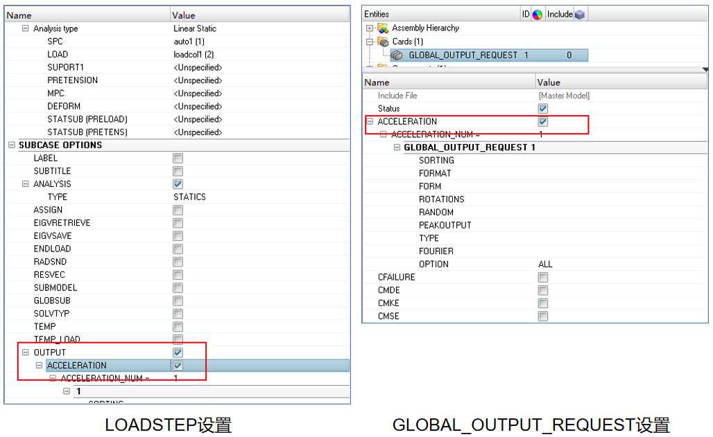
Task: Enable the ASSIGN checkbox
Action: (x=178, y=210)
